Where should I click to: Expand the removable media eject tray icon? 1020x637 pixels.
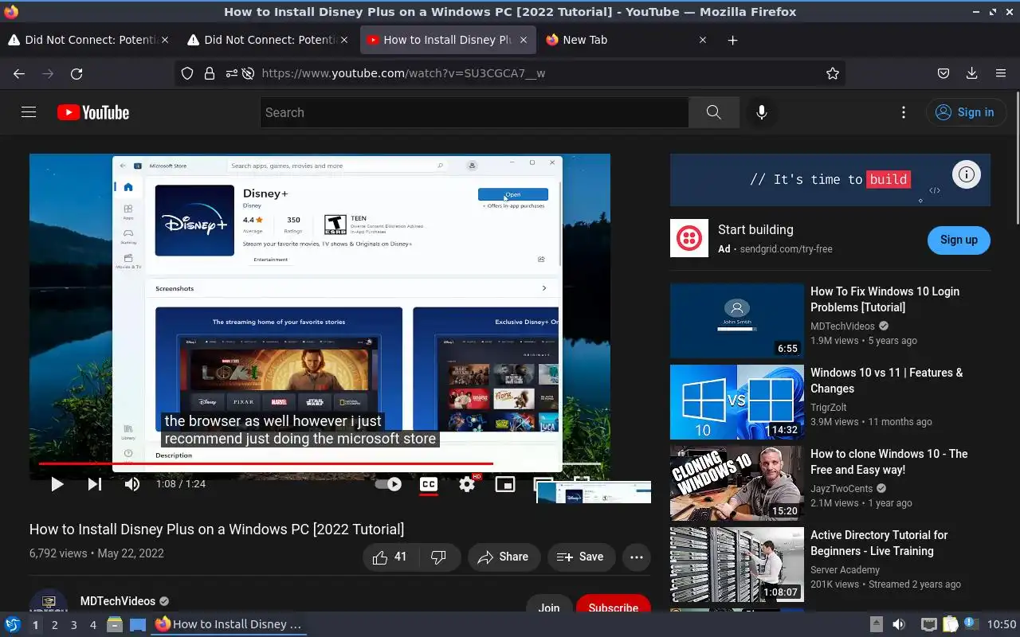pos(876,624)
